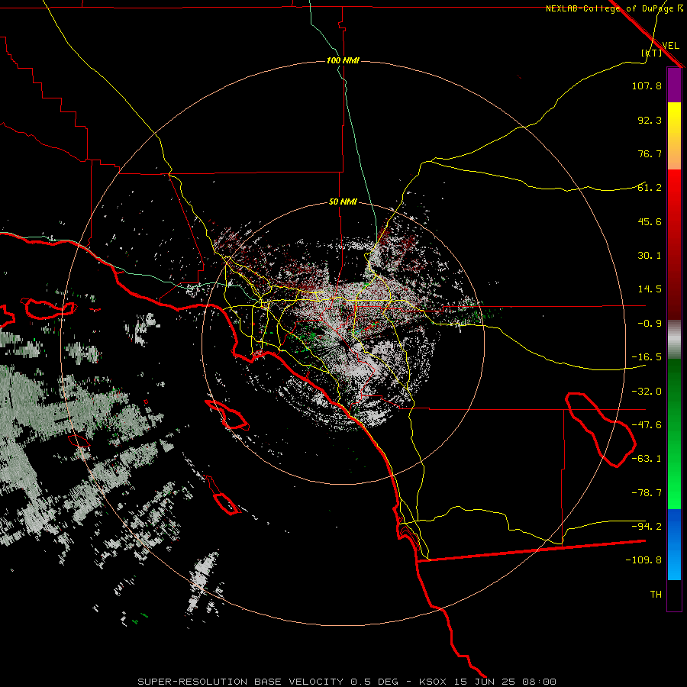Screen dimensions: 687x687
Task: Click the -94.2 velocity scale value
Action: (647, 526)
